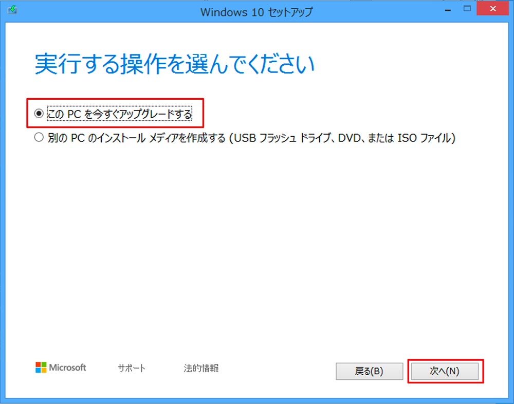The image size is (514, 404).
Task: Close the Windows 10 セットアップ window
Action: [492, 9]
